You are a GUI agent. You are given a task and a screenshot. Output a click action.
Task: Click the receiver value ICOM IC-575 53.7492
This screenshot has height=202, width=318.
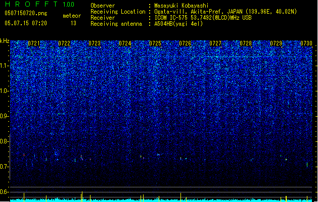[x=184, y=18]
